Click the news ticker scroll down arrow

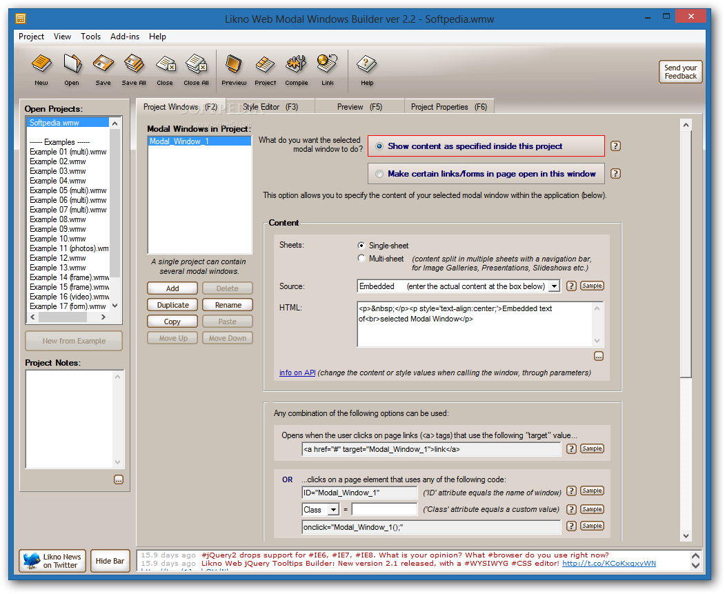coord(695,565)
